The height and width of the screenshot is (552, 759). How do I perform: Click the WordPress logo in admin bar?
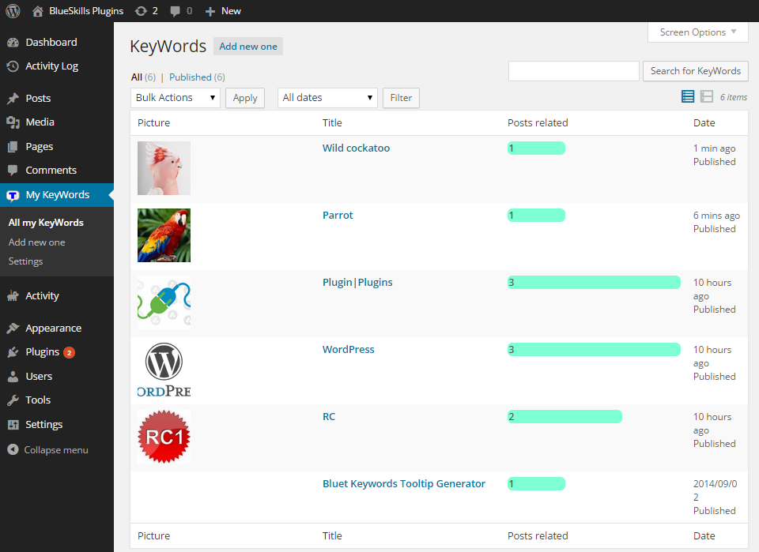coord(13,11)
